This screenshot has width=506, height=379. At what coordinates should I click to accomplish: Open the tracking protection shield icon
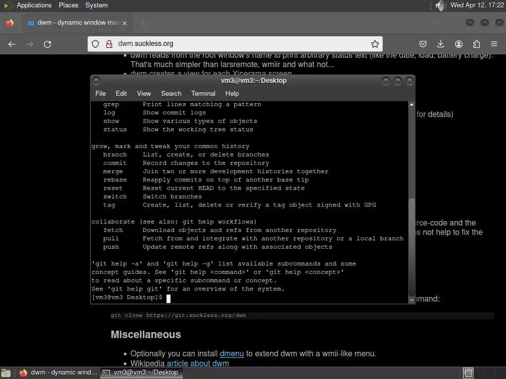95,44
